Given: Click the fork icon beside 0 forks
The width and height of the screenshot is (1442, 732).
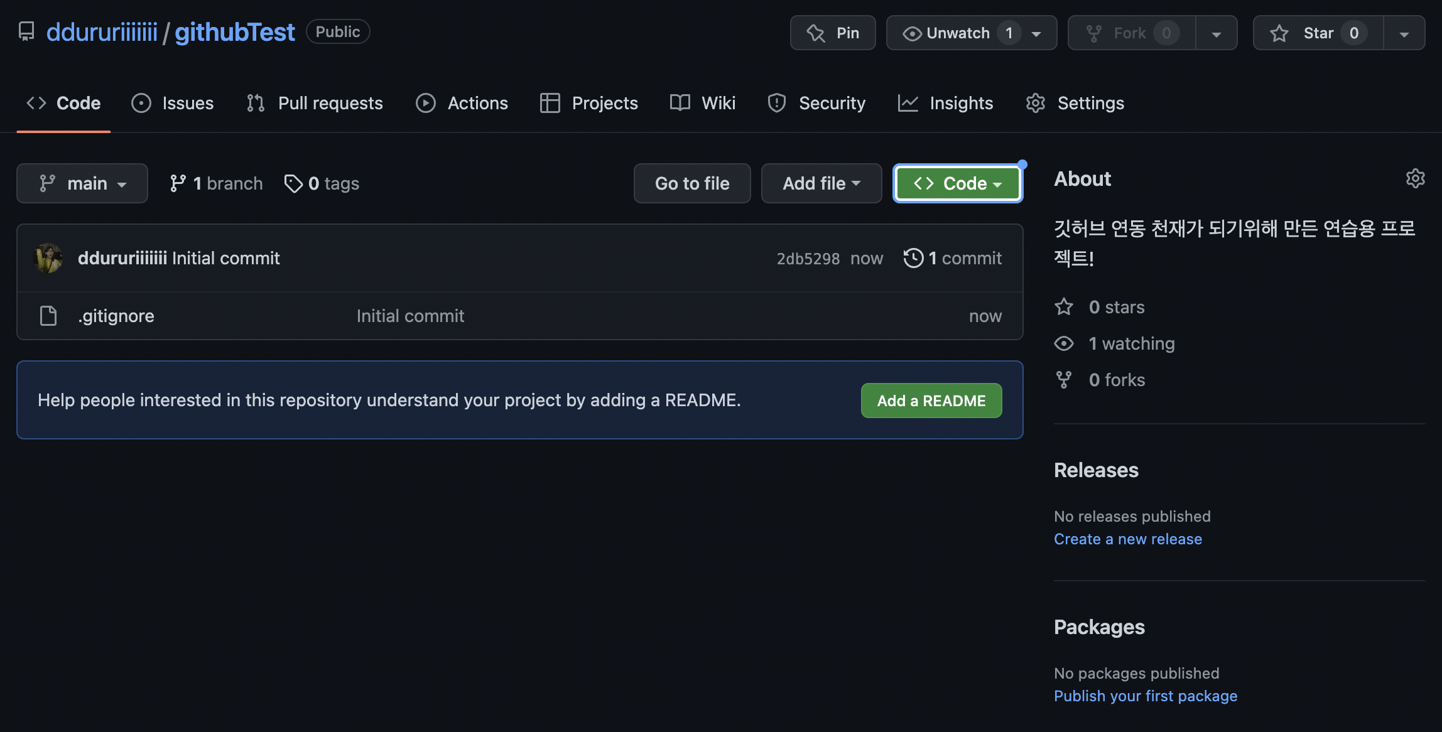Looking at the screenshot, I should (x=1064, y=380).
